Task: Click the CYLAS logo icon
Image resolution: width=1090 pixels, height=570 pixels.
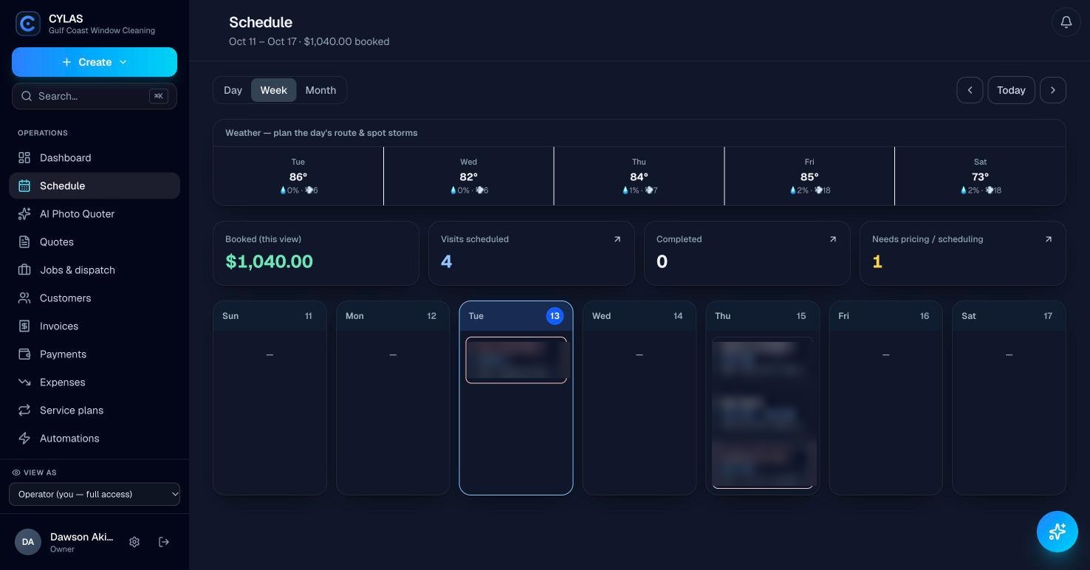Action: (x=28, y=24)
